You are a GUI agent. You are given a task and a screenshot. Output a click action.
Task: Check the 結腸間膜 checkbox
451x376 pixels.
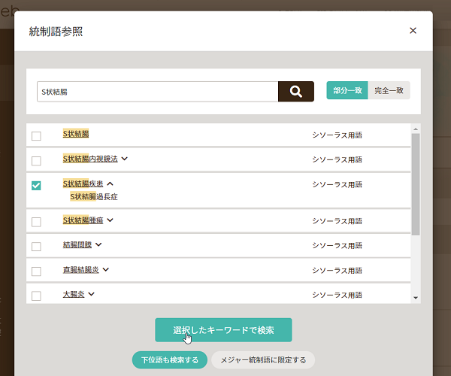coord(36,247)
